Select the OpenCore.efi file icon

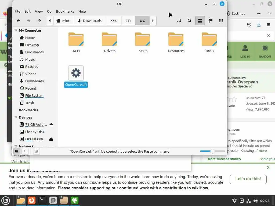pyautogui.click(x=76, y=73)
